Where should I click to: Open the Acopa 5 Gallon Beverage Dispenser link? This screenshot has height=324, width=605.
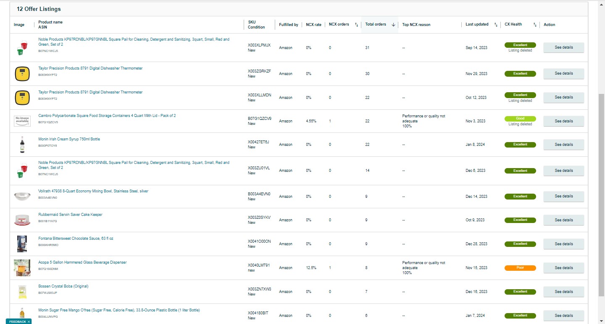click(82, 262)
